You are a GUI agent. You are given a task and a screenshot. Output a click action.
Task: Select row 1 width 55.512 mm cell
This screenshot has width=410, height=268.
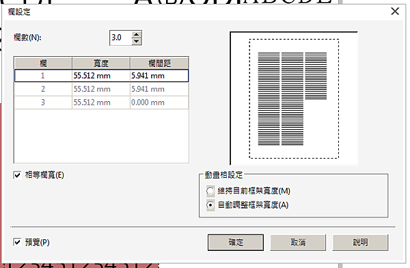click(x=101, y=76)
